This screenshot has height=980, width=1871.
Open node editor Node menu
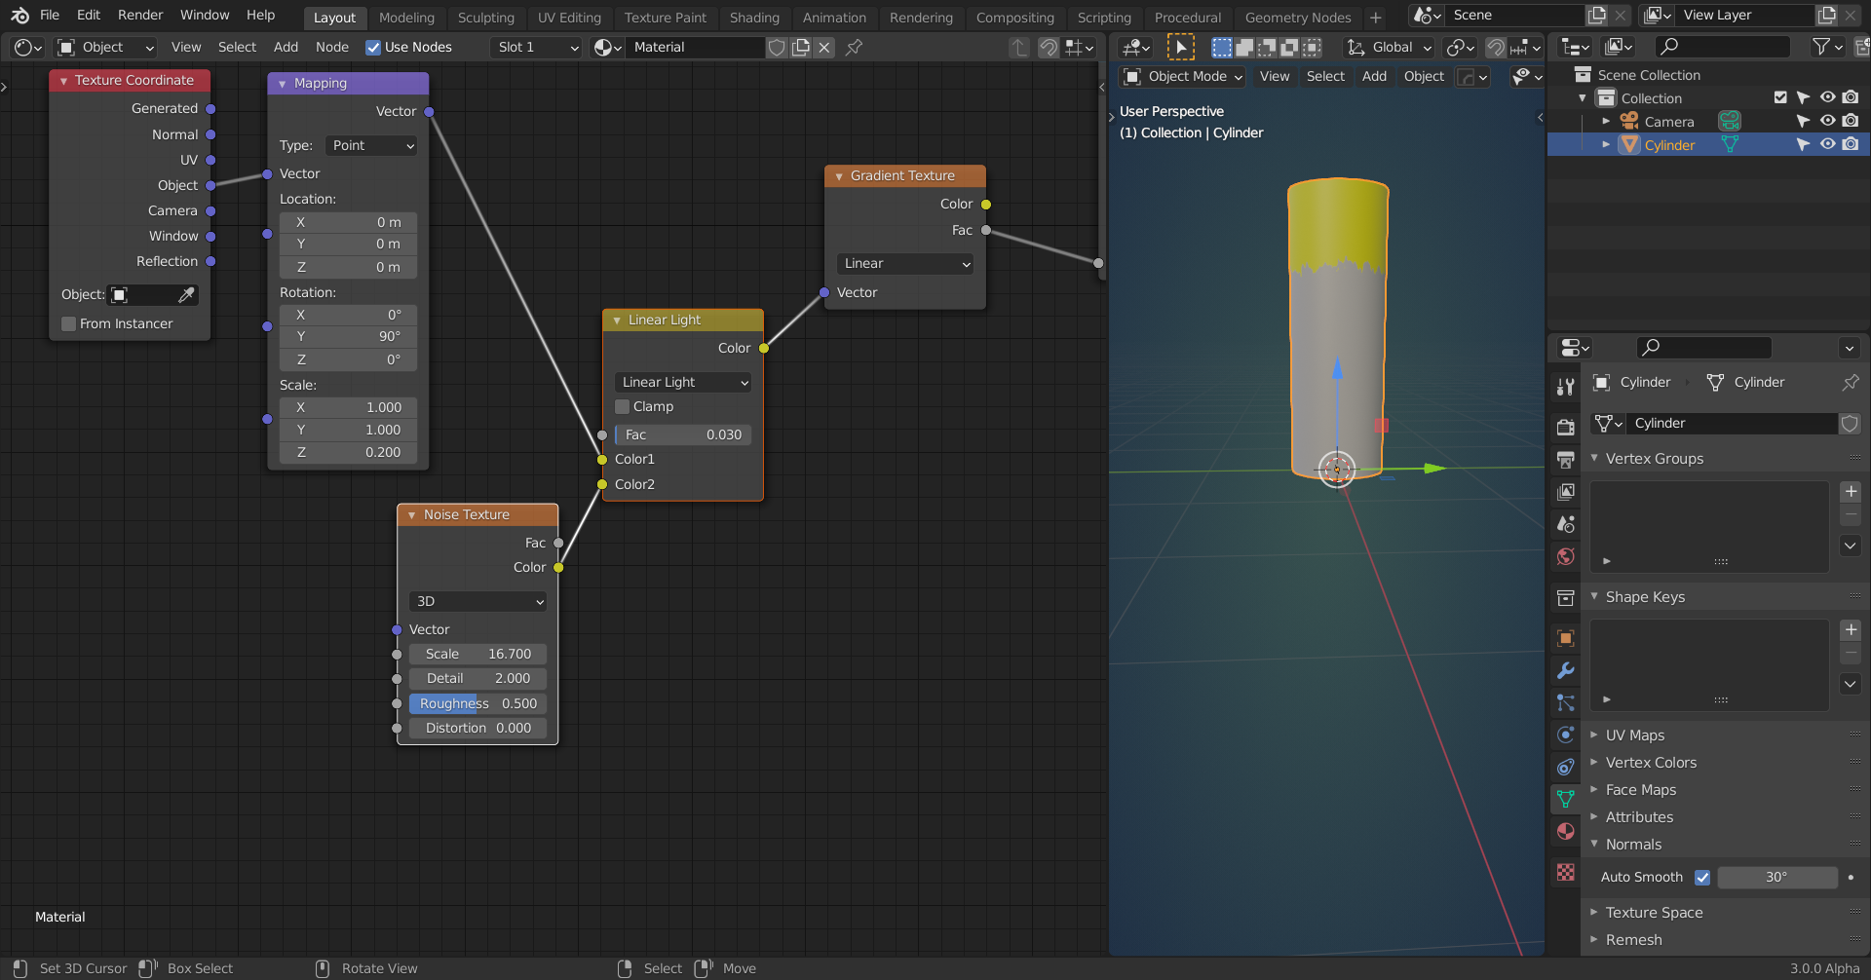(331, 47)
